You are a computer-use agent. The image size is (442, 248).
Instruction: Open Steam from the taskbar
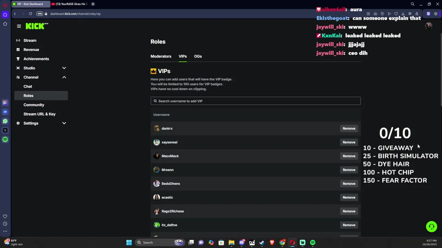tap(262, 242)
